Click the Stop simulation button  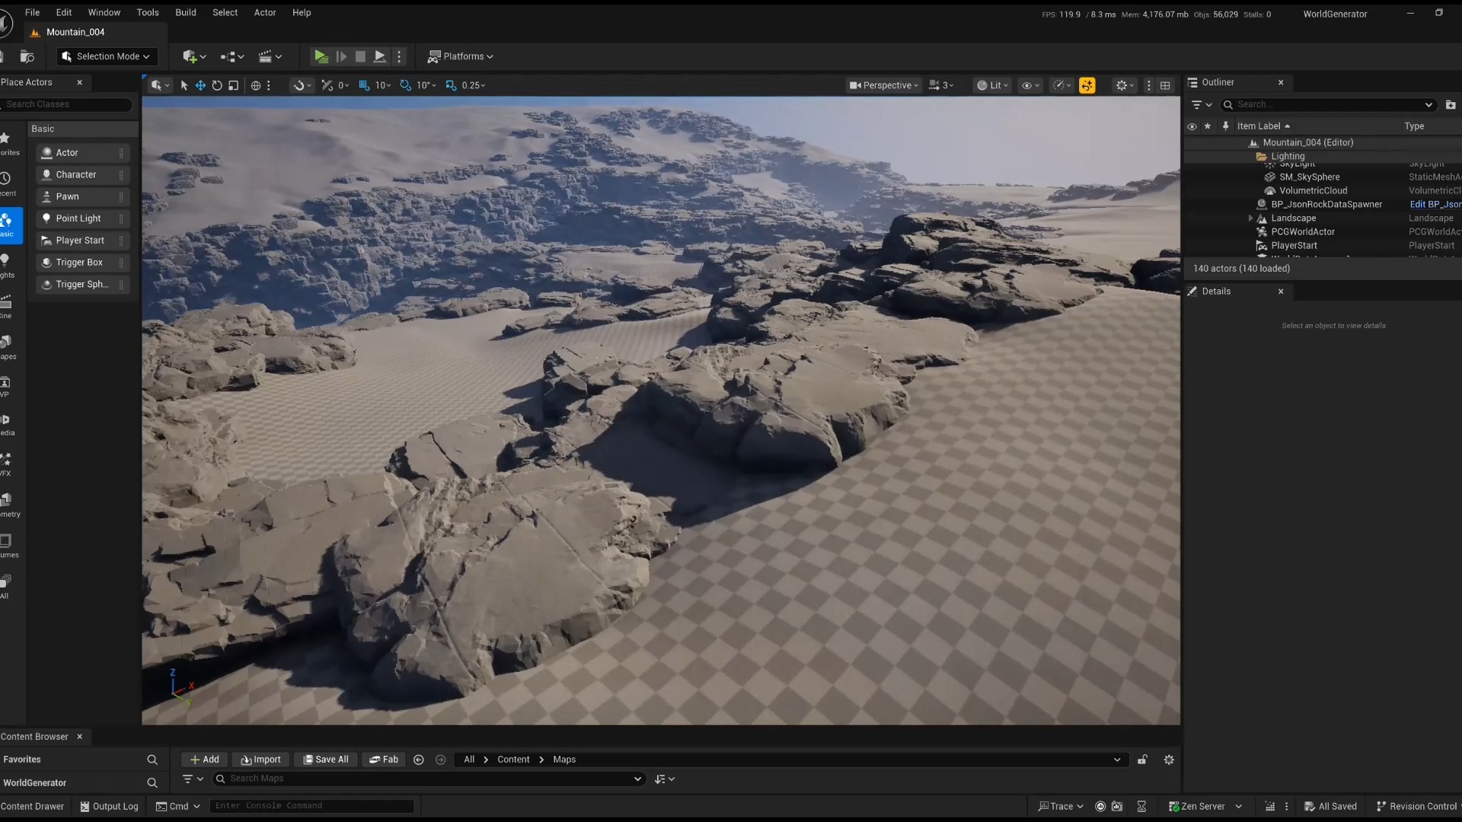tap(360, 56)
